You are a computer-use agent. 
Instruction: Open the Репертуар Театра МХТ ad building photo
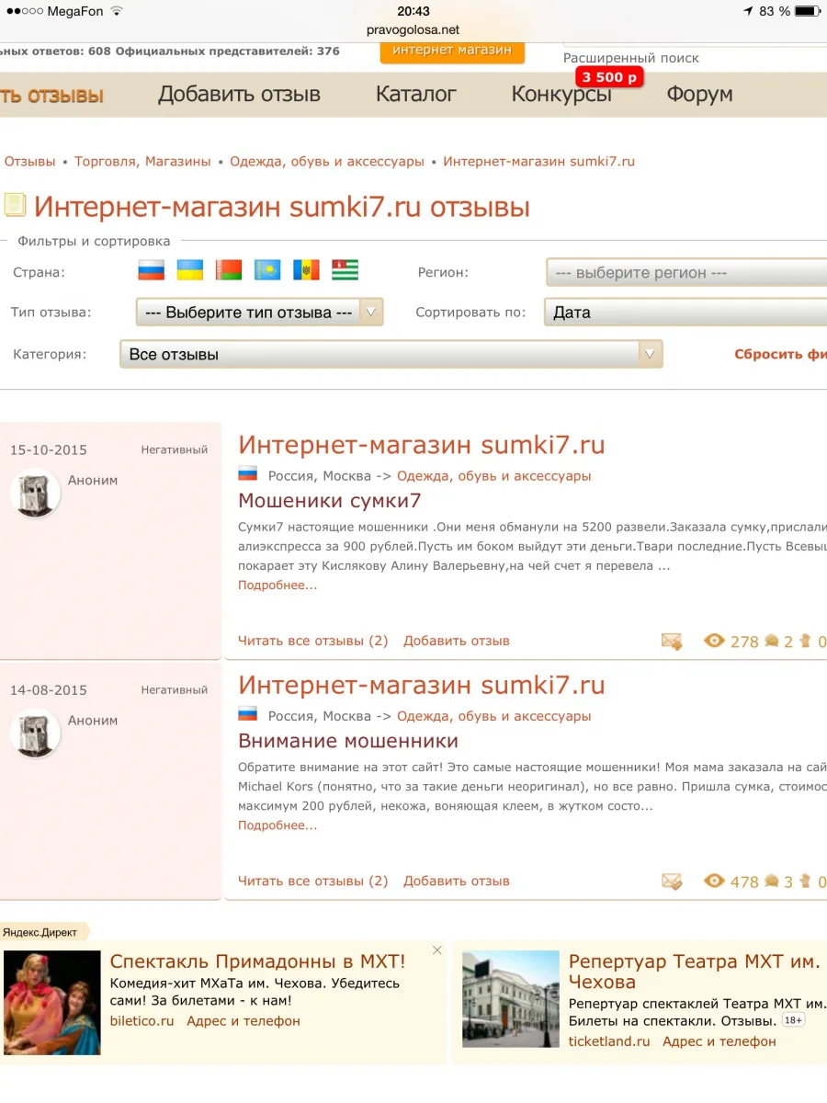click(x=511, y=999)
